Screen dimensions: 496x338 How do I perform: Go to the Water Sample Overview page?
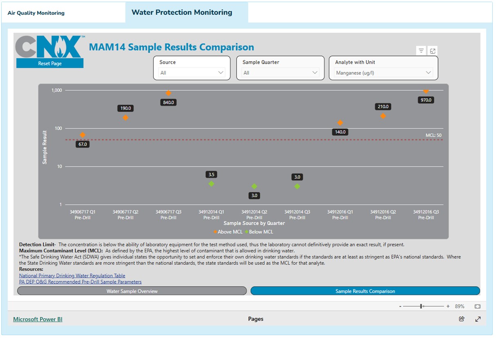132,291
